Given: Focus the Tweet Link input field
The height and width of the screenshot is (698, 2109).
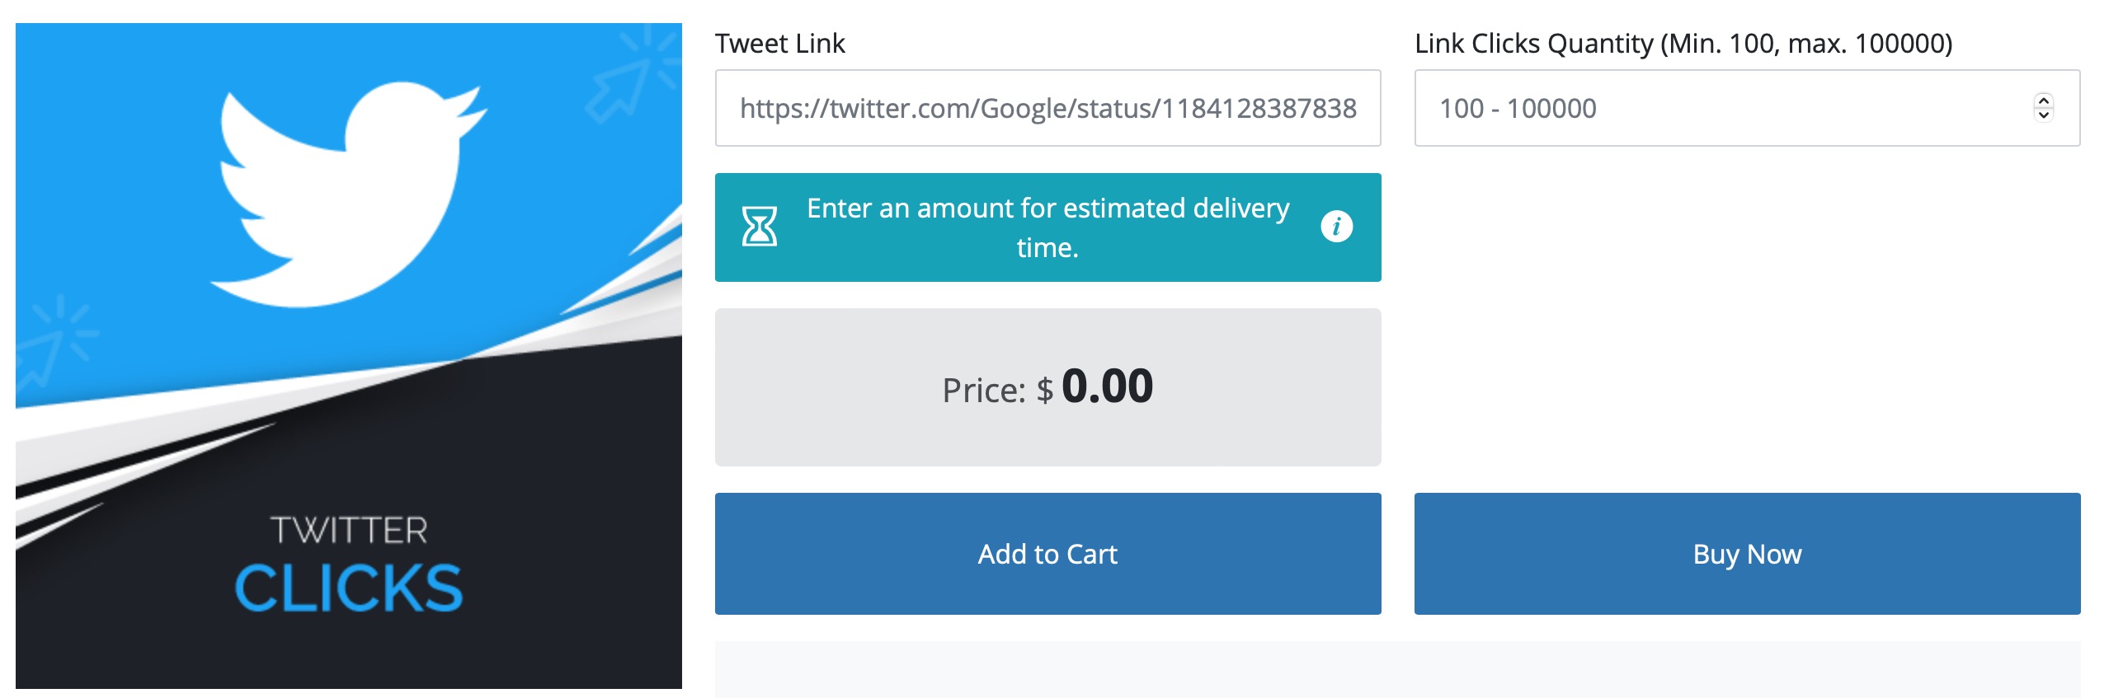Looking at the screenshot, I should coord(1047,108).
